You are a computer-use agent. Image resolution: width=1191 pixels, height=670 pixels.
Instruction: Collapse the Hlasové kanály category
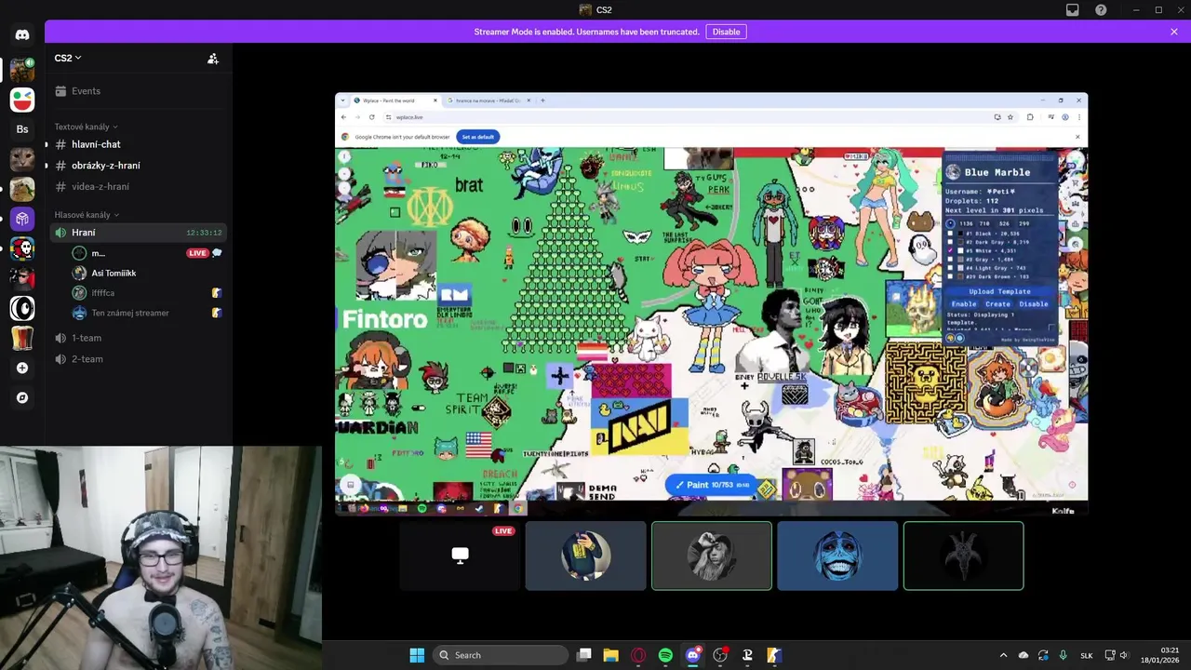(x=87, y=215)
